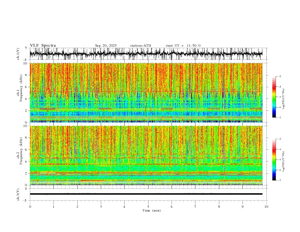Click time axis tick label "3"
The height and width of the screenshot is (232, 300).
click(x=101, y=207)
